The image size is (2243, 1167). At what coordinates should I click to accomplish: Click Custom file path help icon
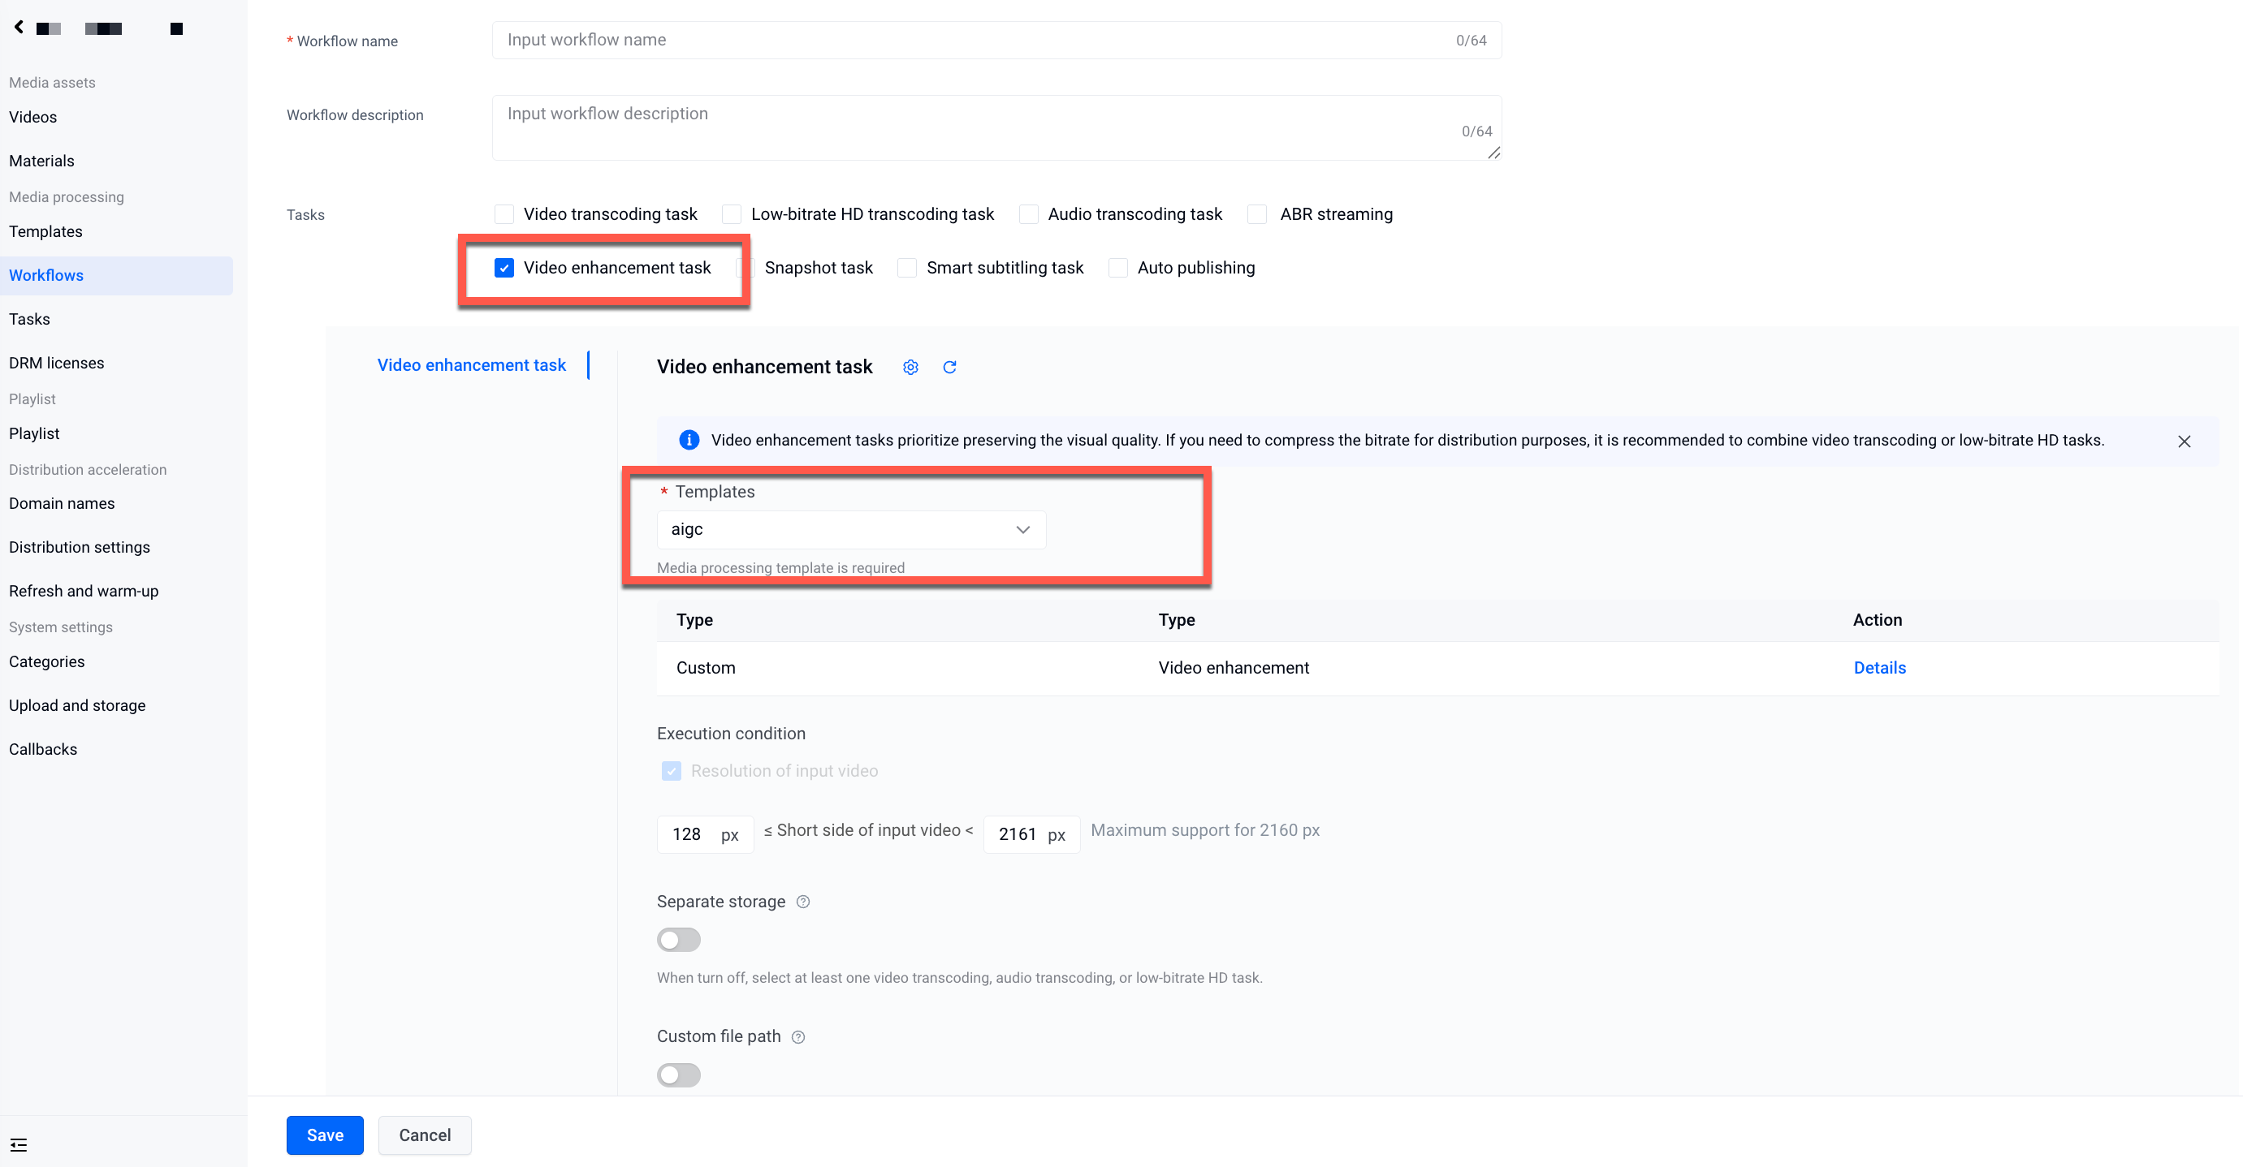coord(797,1036)
